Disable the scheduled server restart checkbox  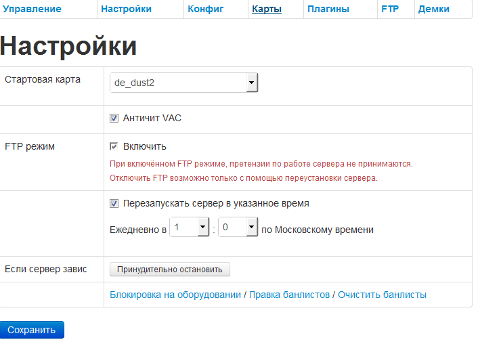tap(114, 203)
